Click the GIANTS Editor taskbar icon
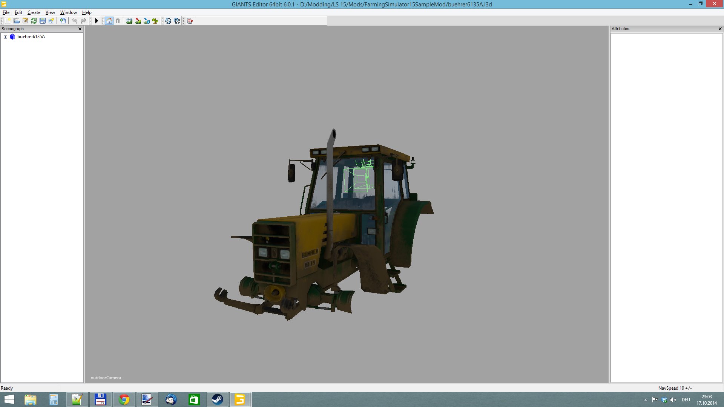724x407 pixels. [x=240, y=399]
